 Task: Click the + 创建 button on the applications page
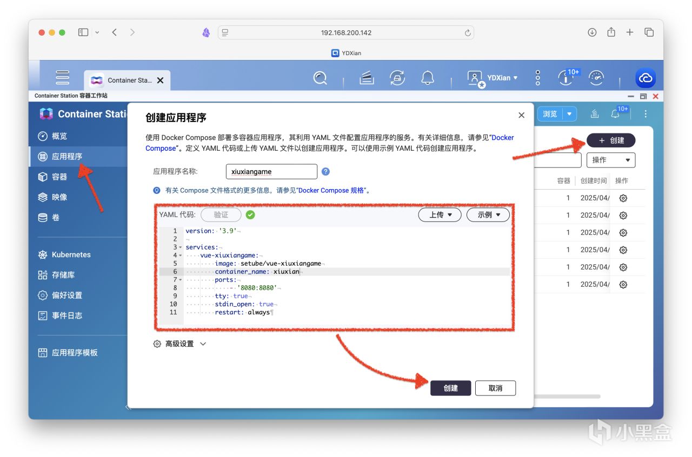pyautogui.click(x=611, y=140)
